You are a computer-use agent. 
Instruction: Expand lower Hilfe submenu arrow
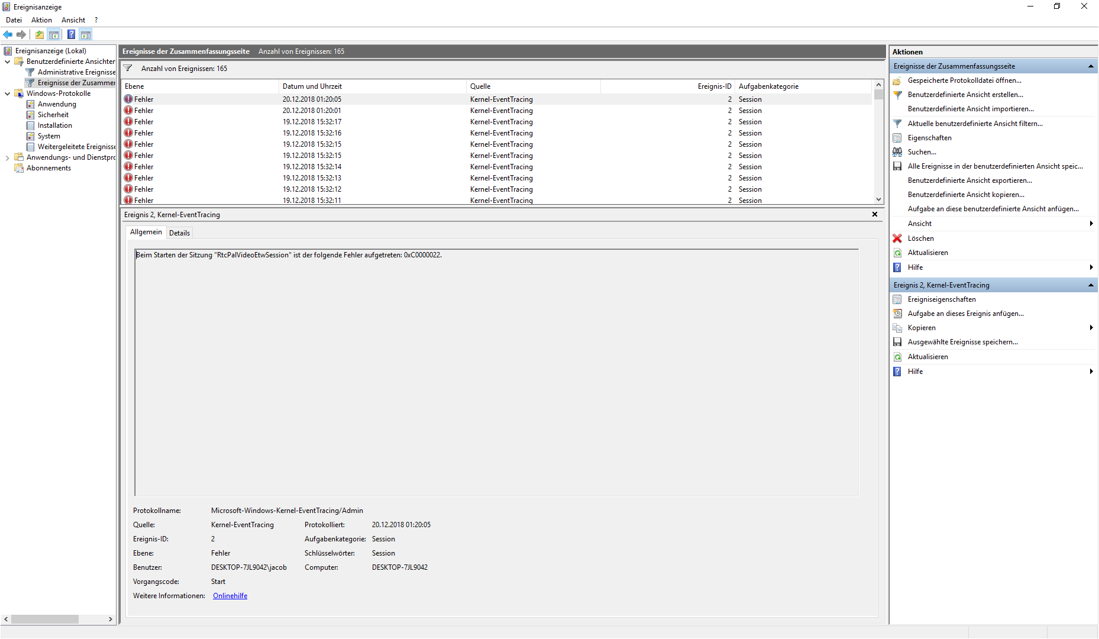[x=1091, y=372]
